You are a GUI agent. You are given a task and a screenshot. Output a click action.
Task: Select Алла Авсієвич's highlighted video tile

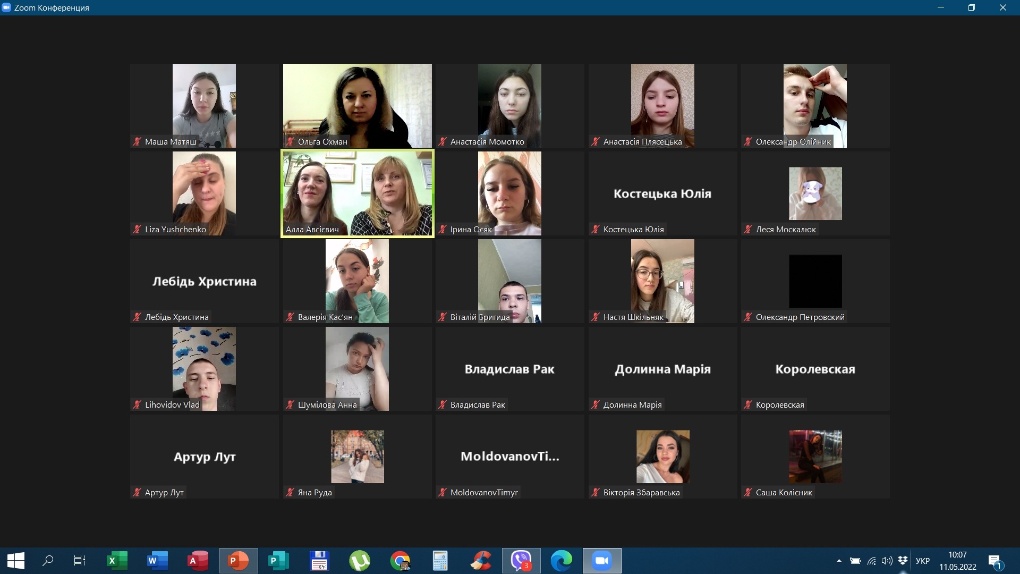357,194
